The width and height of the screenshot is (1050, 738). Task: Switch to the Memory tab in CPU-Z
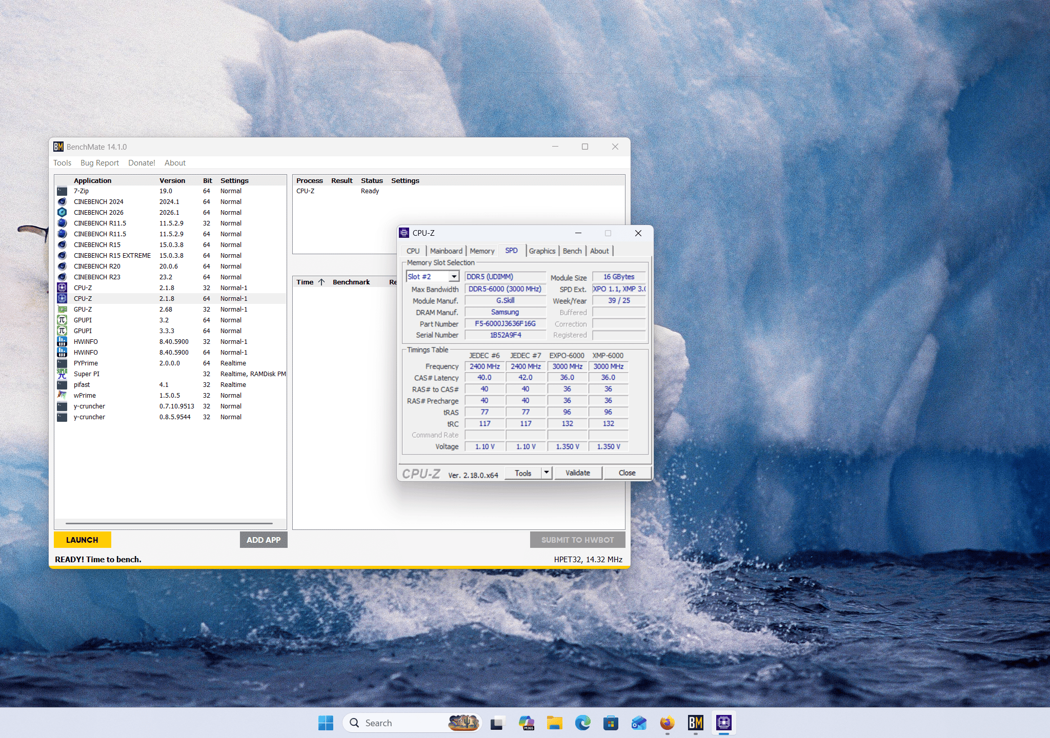482,251
